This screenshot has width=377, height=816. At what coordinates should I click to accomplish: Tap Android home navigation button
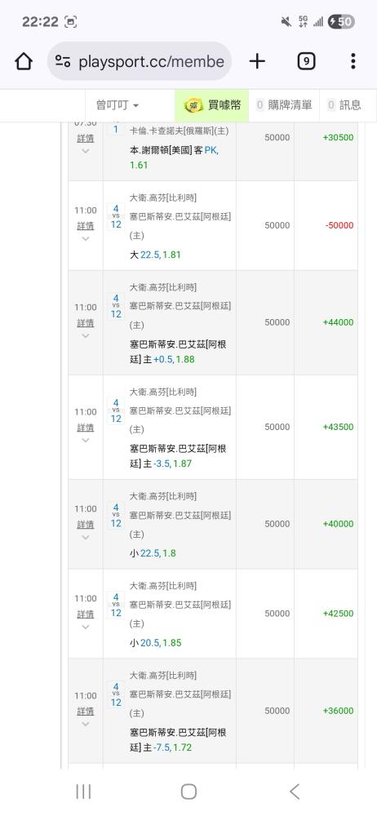point(188,792)
